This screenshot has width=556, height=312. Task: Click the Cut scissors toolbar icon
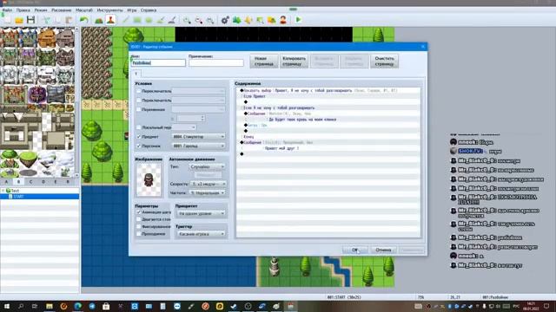click(46, 20)
